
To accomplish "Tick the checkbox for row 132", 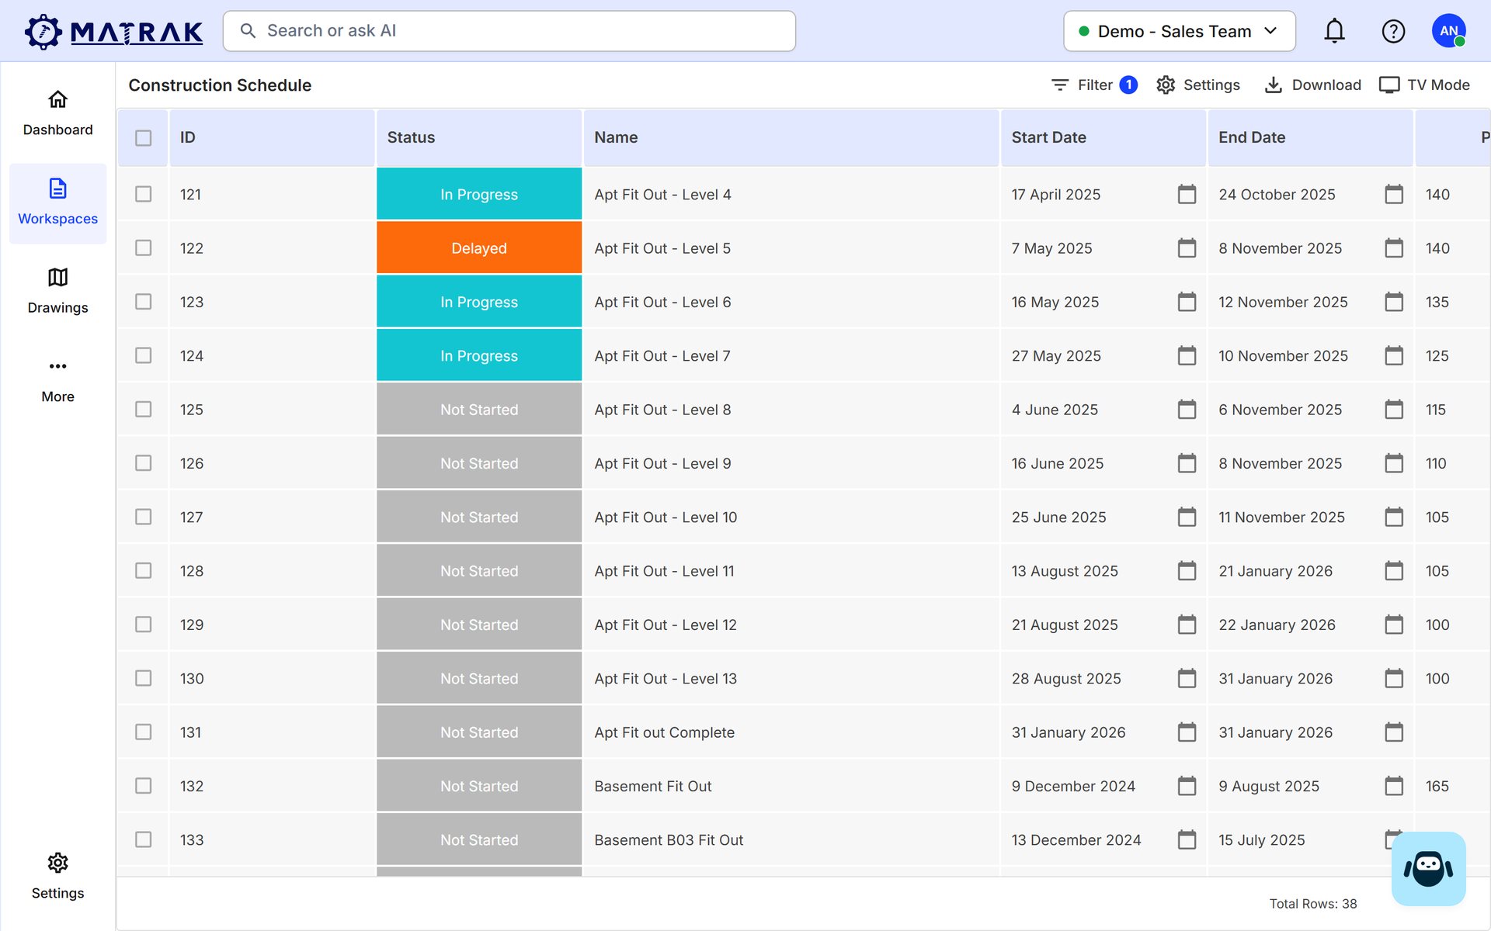I will tap(144, 786).
